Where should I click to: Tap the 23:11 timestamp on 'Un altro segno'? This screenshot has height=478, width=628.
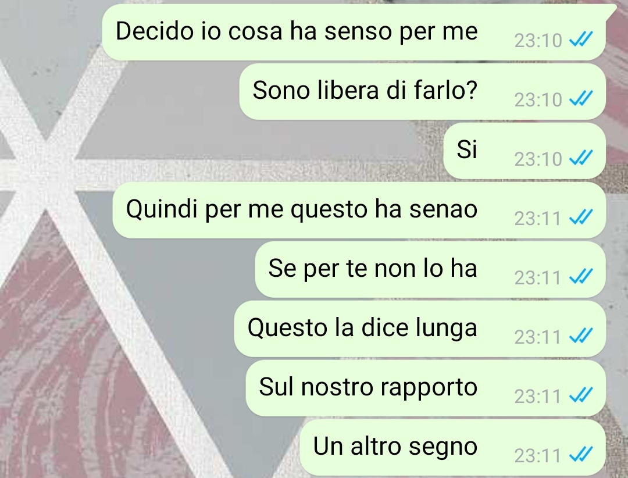[x=537, y=455]
